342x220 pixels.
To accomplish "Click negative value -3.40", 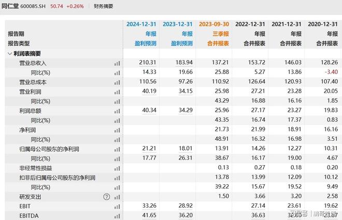I will pyautogui.click(x=331, y=72).
